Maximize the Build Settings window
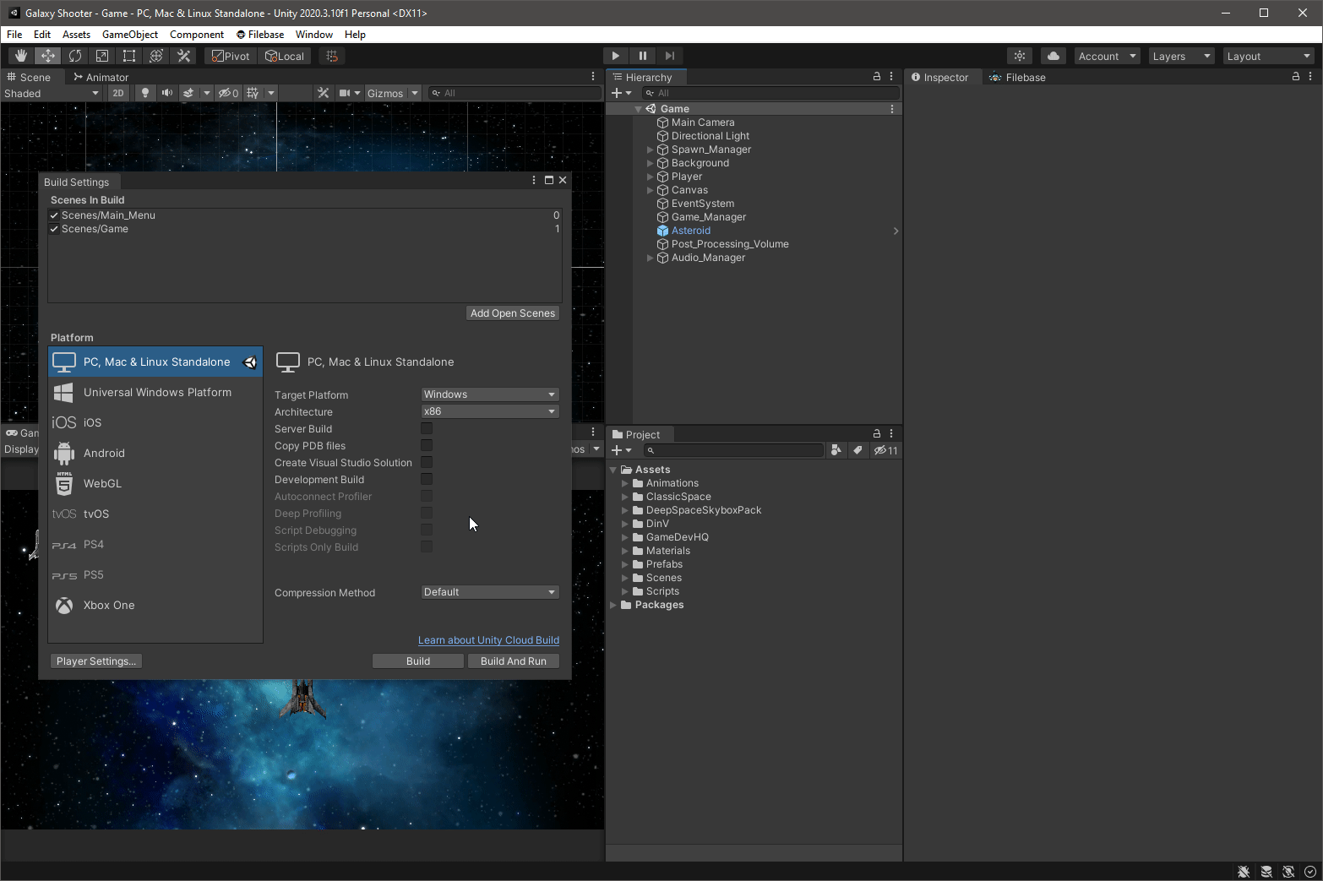 click(549, 180)
